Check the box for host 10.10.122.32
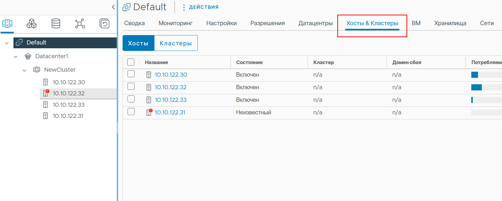 pos(131,86)
